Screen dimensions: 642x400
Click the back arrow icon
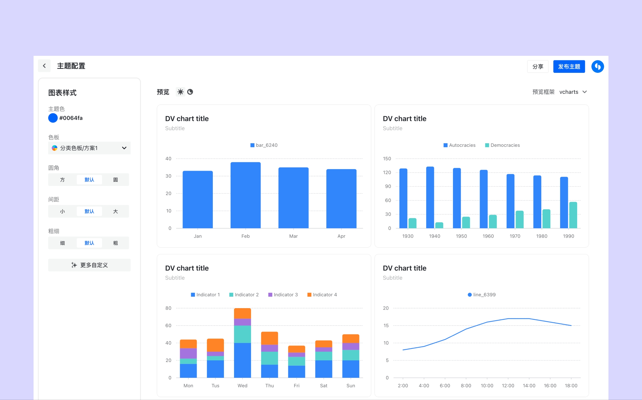(44, 66)
